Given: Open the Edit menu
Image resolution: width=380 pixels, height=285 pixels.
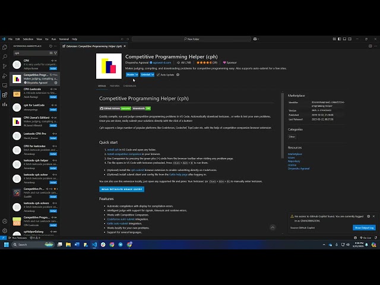Looking at the screenshot, I should [17, 39].
